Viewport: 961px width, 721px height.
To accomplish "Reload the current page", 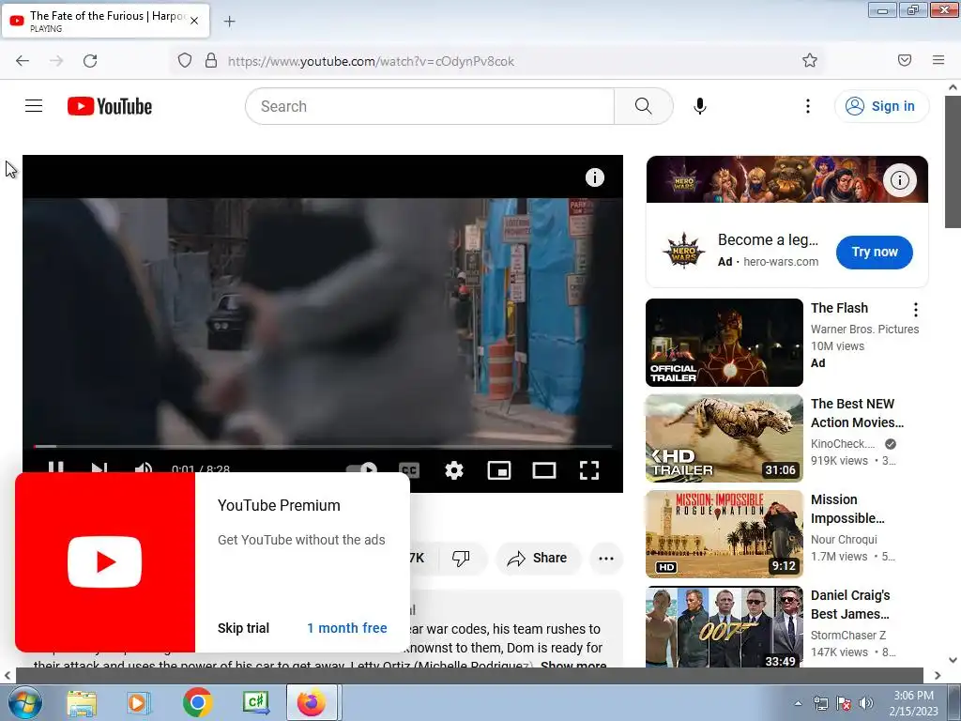I will 90,61.
